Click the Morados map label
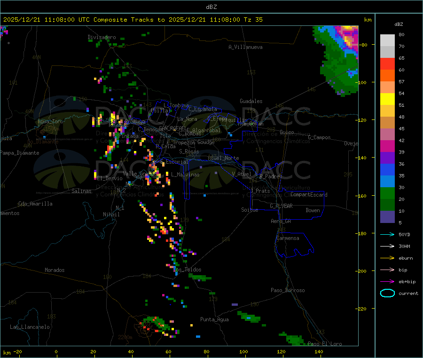The image size is (423, 358). [55, 270]
